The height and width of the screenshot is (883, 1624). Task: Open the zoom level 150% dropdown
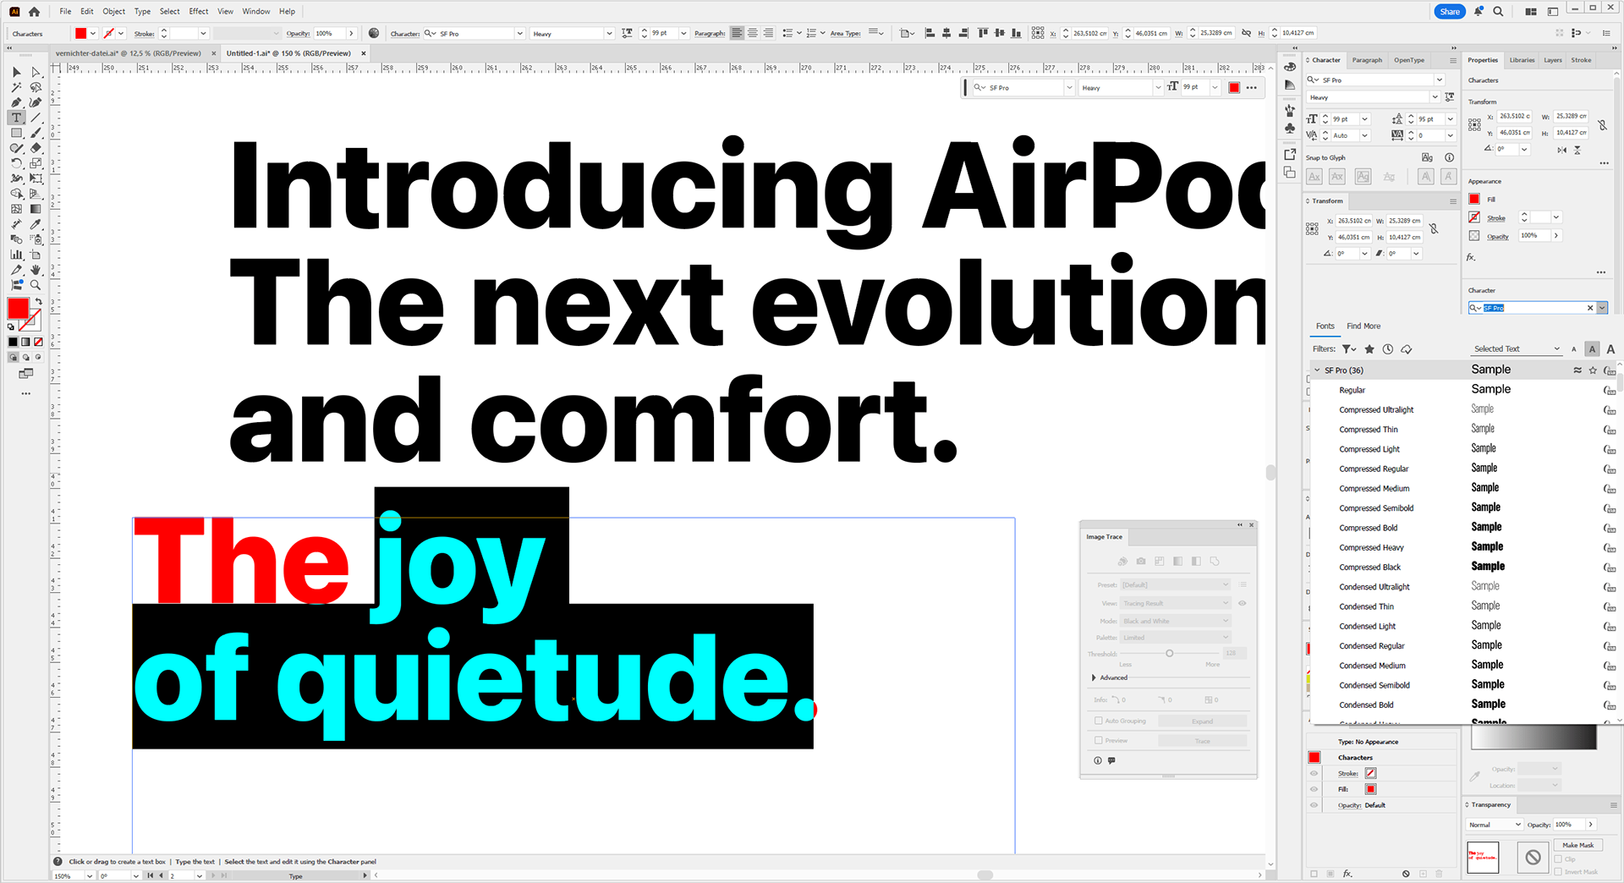pos(89,876)
